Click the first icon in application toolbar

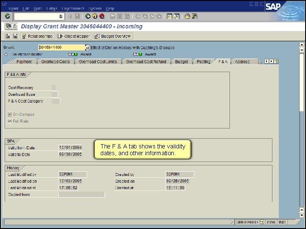(x=8, y=36)
